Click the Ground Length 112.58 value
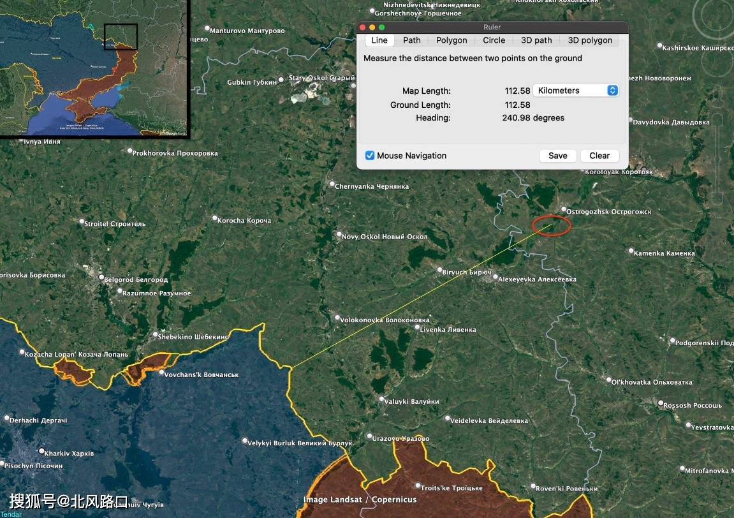The width and height of the screenshot is (734, 518). (x=517, y=105)
